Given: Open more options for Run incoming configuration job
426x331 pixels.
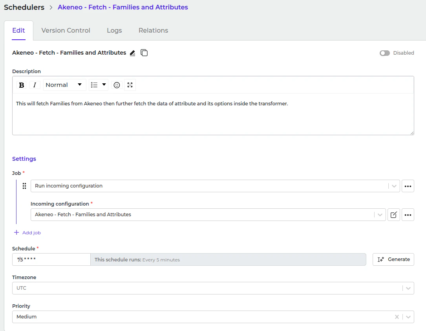Looking at the screenshot, I should [408, 186].
